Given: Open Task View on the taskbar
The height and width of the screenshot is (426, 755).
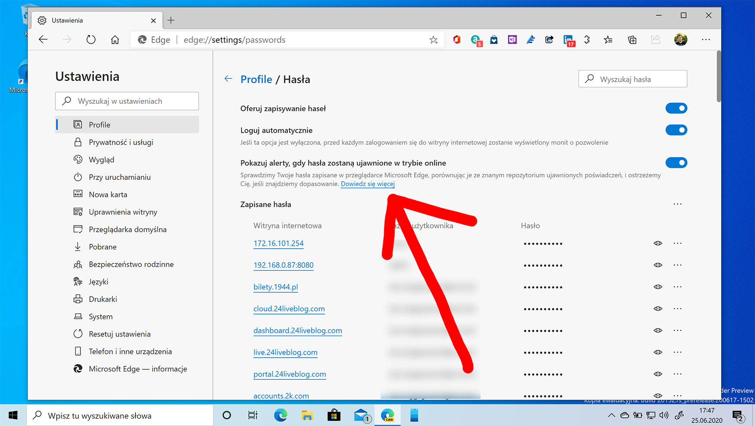Looking at the screenshot, I should pyautogui.click(x=253, y=416).
